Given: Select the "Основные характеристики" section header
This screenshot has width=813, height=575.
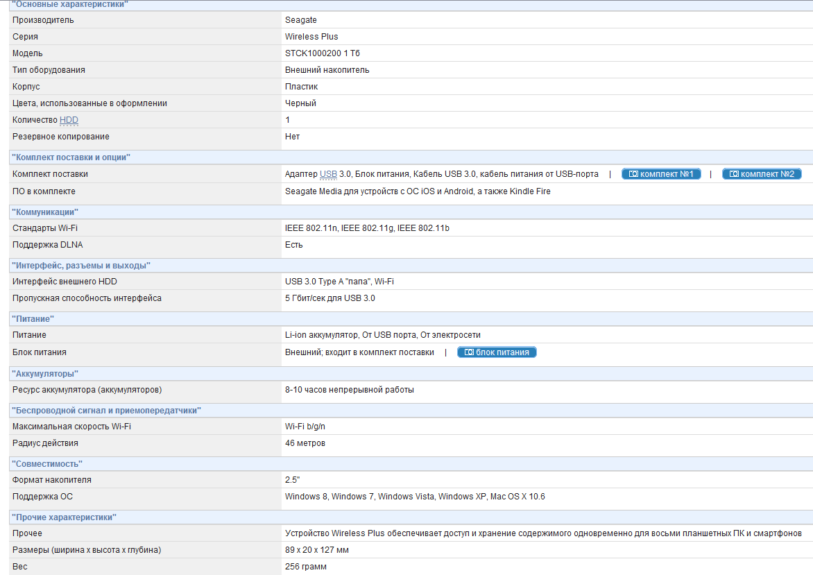Looking at the screenshot, I should 70,5.
